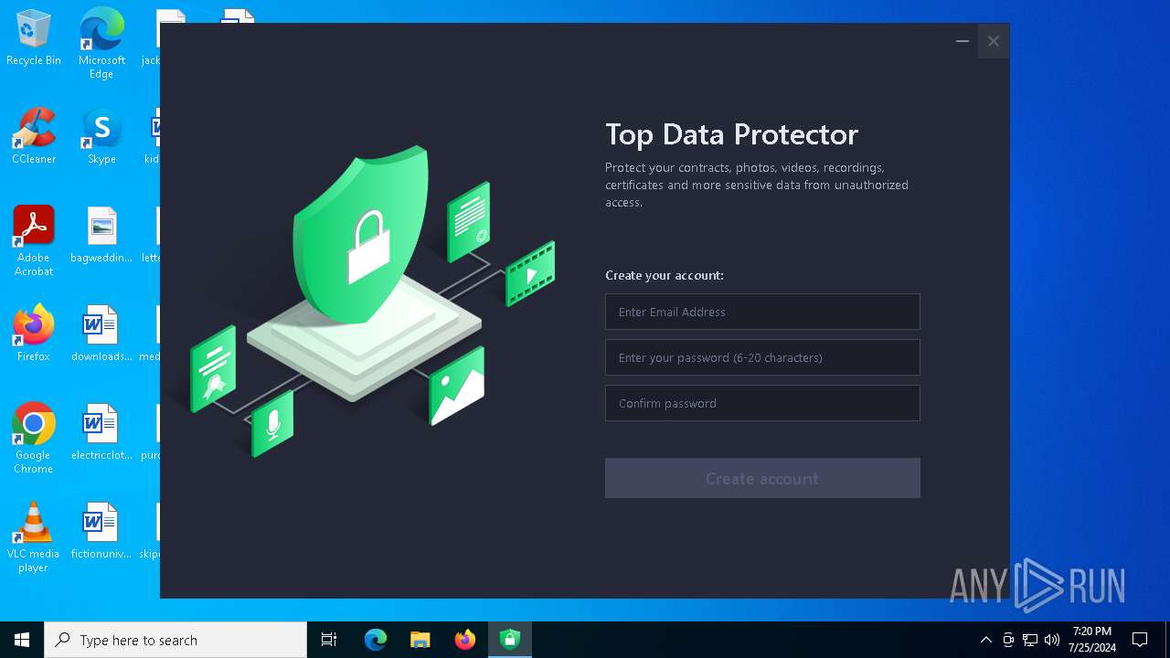Select downloads Word document on desktop
The width and height of the screenshot is (1170, 658).
pos(101,334)
